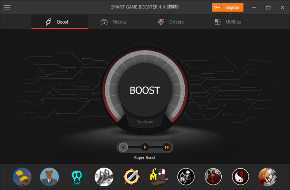Open the orange gear with sword icon
The height and width of the screenshot is (190, 290).
coord(131,177)
